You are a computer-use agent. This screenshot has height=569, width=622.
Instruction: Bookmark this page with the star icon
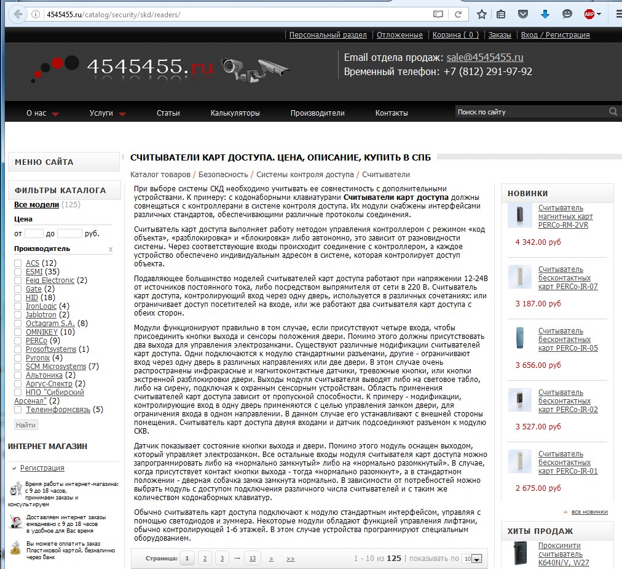[x=482, y=14]
